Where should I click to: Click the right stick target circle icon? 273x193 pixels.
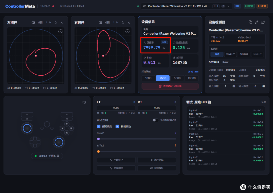coord(127,31)
